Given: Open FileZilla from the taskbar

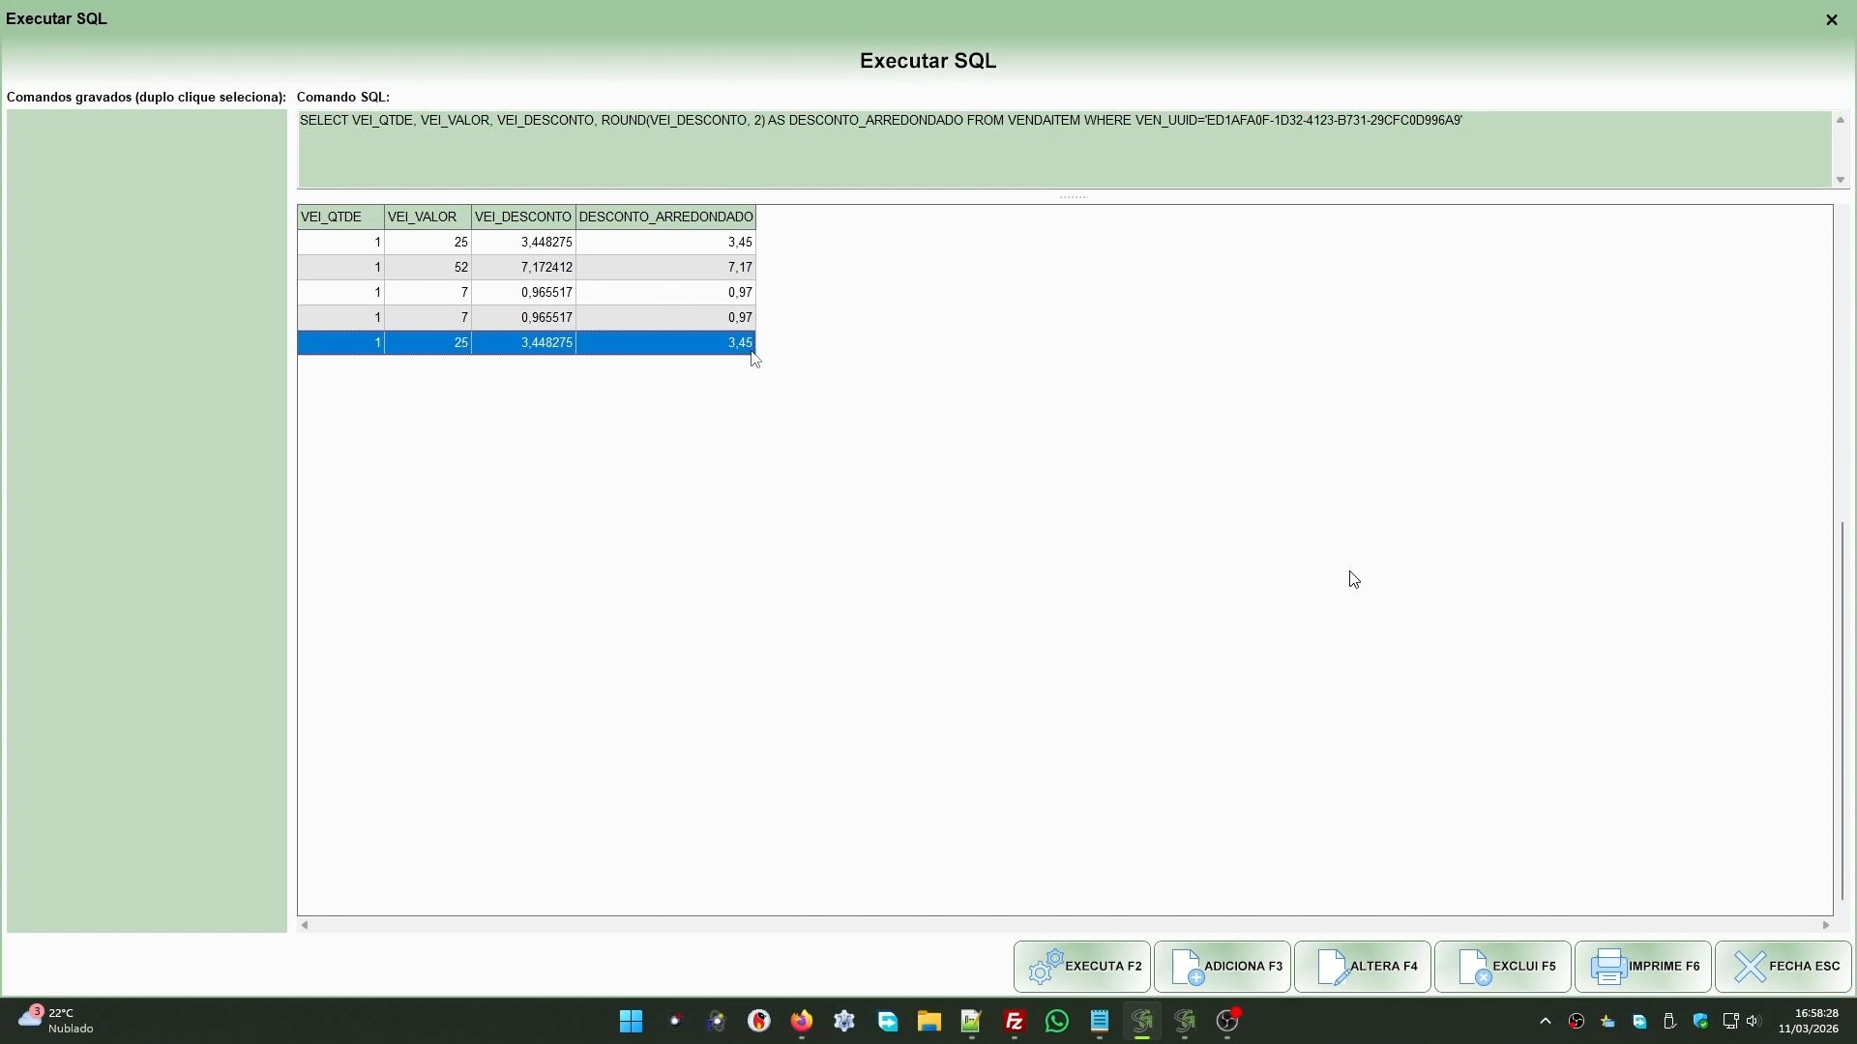Looking at the screenshot, I should 1015,1021.
